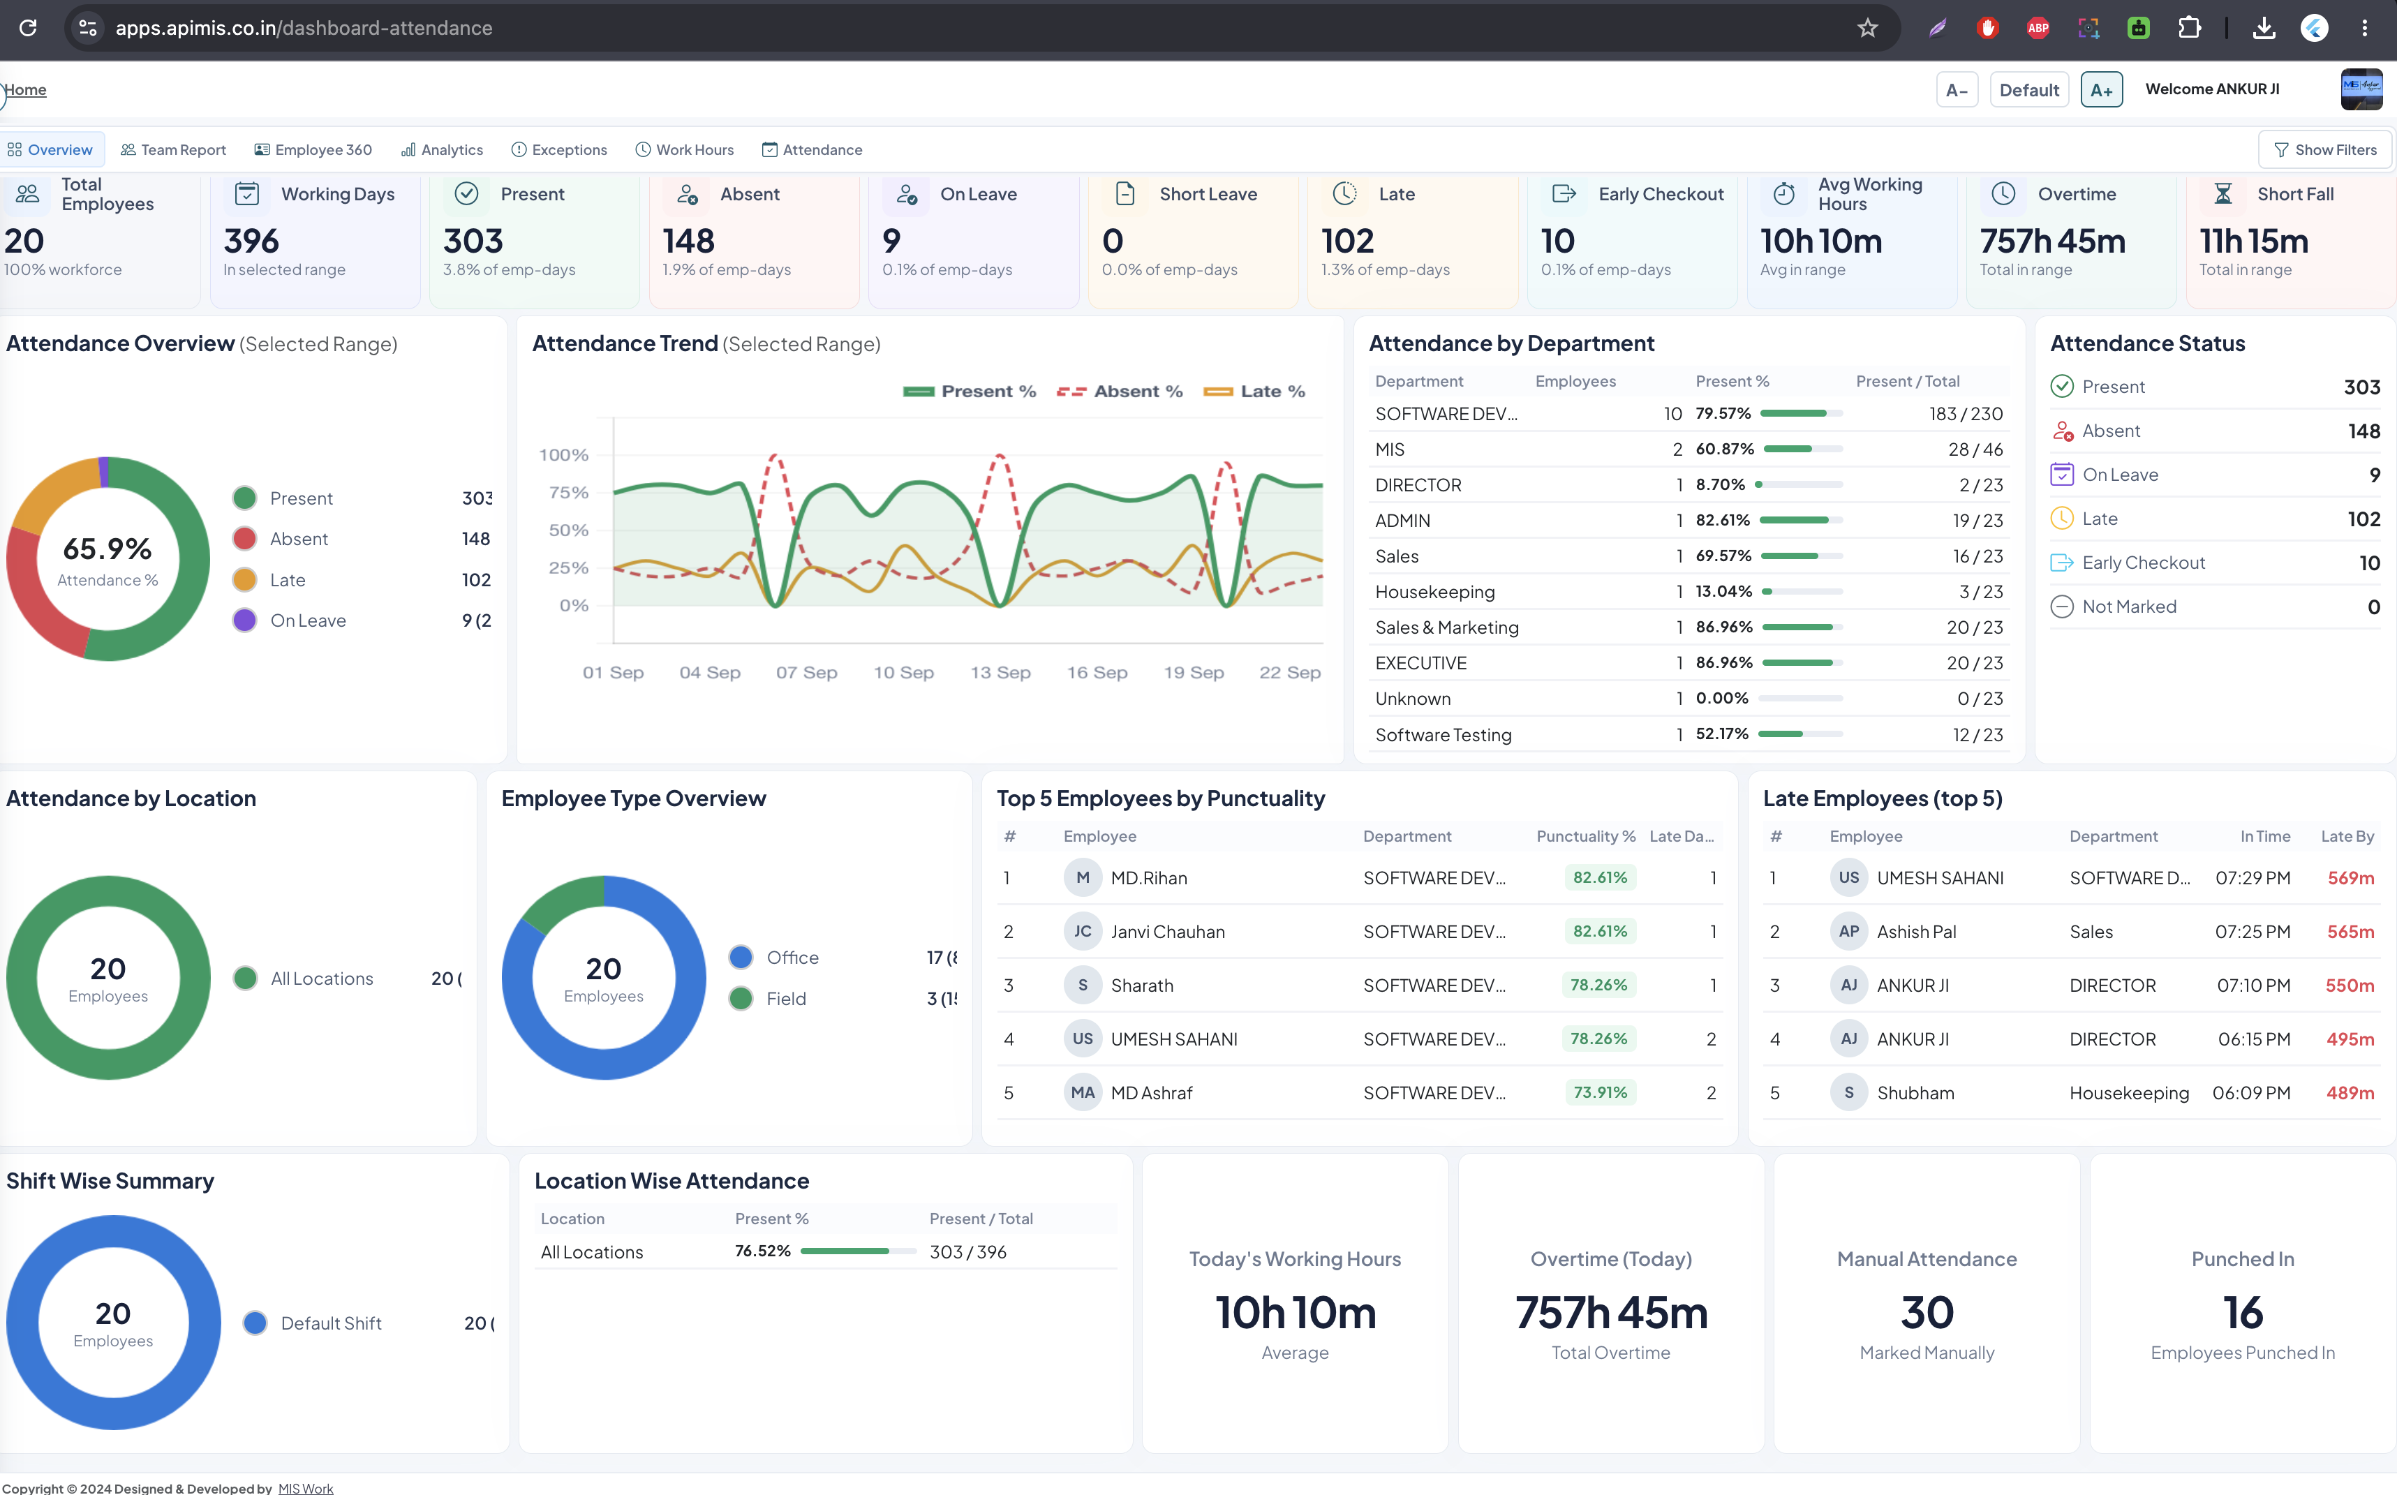This screenshot has height=1495, width=2397.
Task: Open the browser Extensions puzzle icon
Action: click(2189, 28)
